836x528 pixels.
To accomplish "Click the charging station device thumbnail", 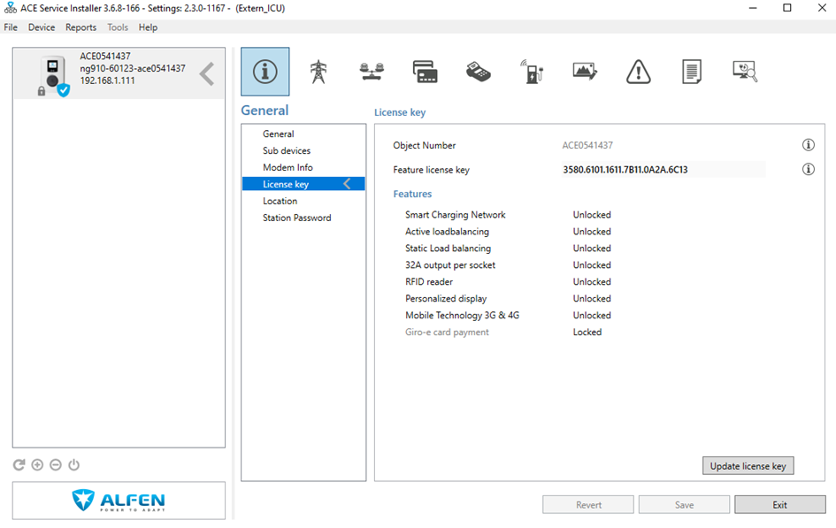I will [x=53, y=76].
